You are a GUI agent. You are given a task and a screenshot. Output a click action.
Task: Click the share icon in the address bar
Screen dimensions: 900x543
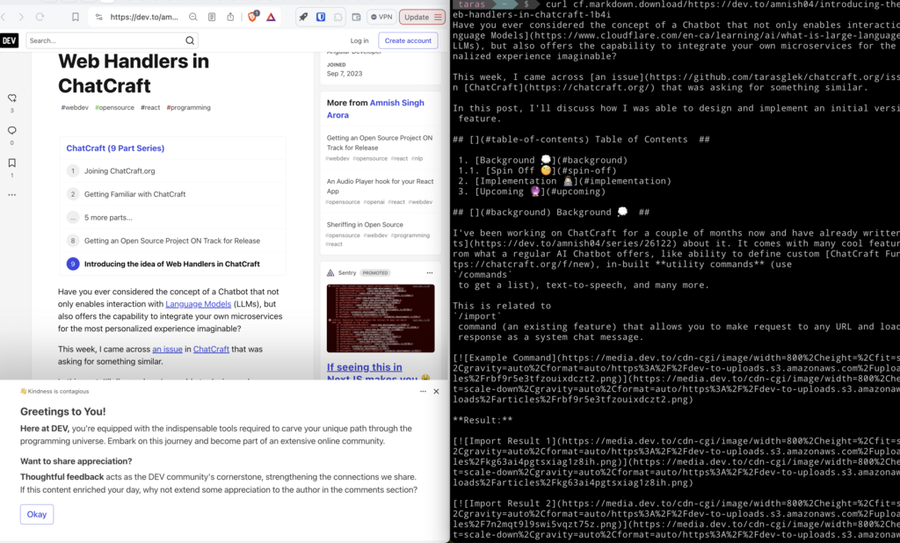pos(229,17)
